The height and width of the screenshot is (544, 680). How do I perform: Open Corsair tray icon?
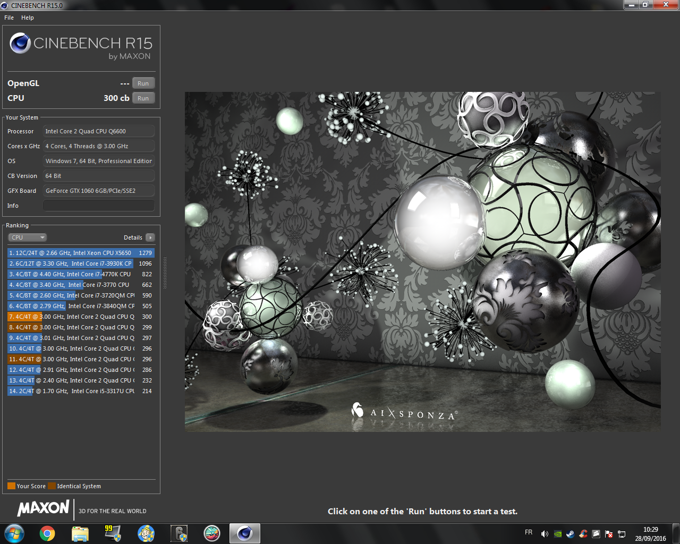point(596,534)
